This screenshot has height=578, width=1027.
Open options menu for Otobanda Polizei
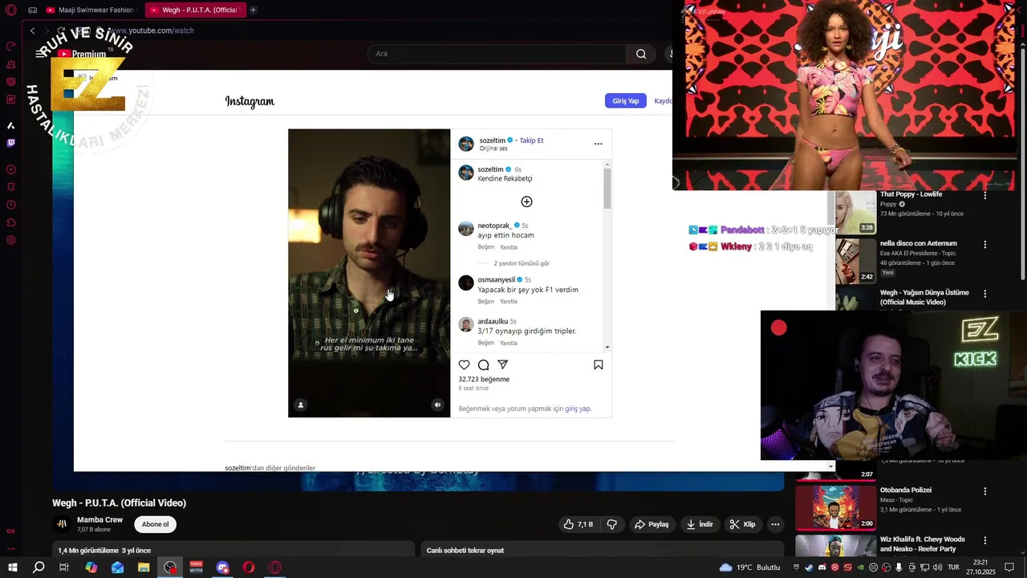point(985,490)
